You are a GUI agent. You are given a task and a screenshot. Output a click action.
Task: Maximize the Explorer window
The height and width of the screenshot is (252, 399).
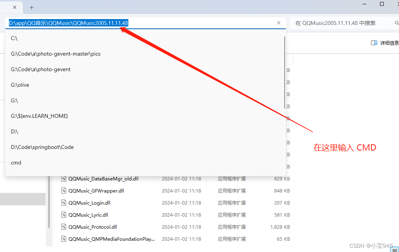tap(382, 4)
